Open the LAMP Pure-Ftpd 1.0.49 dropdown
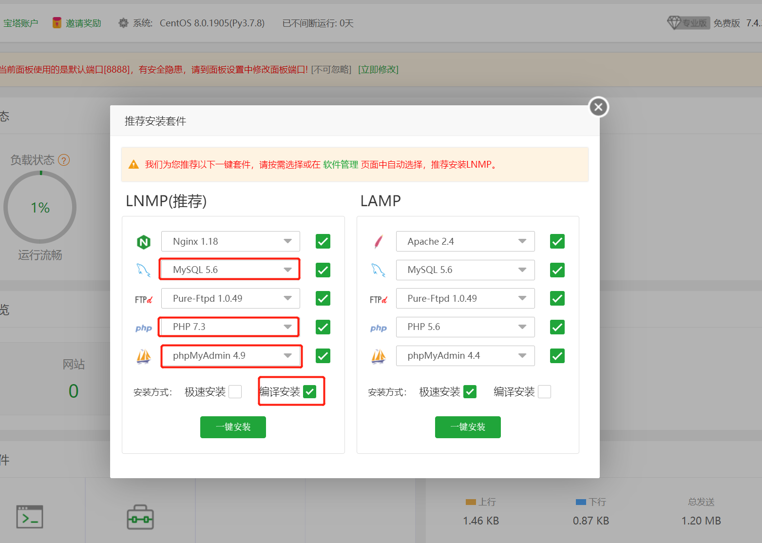 pyautogui.click(x=465, y=298)
